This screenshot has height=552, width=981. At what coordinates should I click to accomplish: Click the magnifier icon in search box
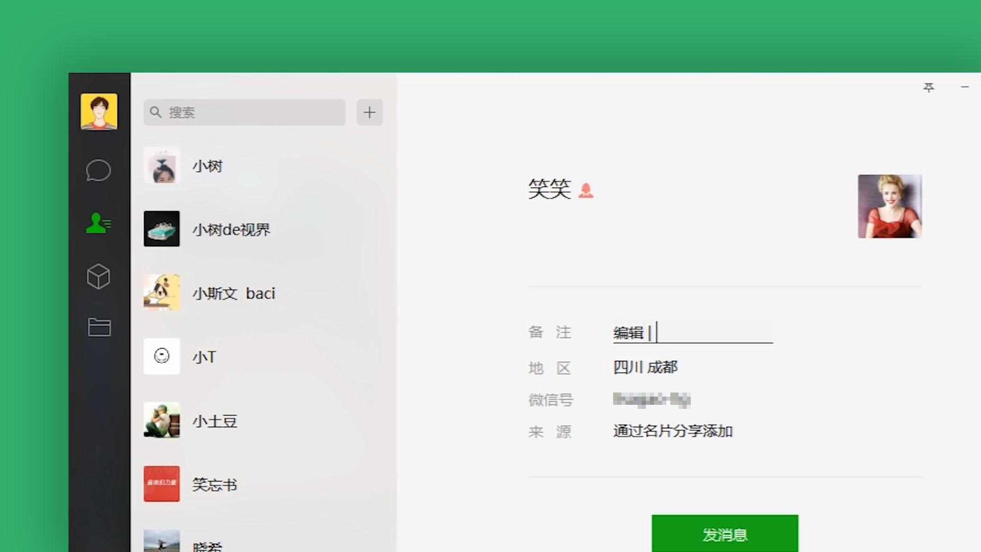pyautogui.click(x=156, y=112)
